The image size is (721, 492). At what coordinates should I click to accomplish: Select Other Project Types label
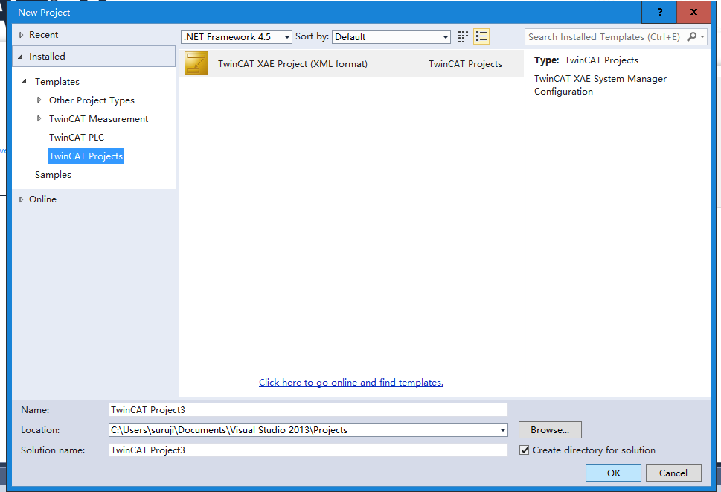pos(92,100)
